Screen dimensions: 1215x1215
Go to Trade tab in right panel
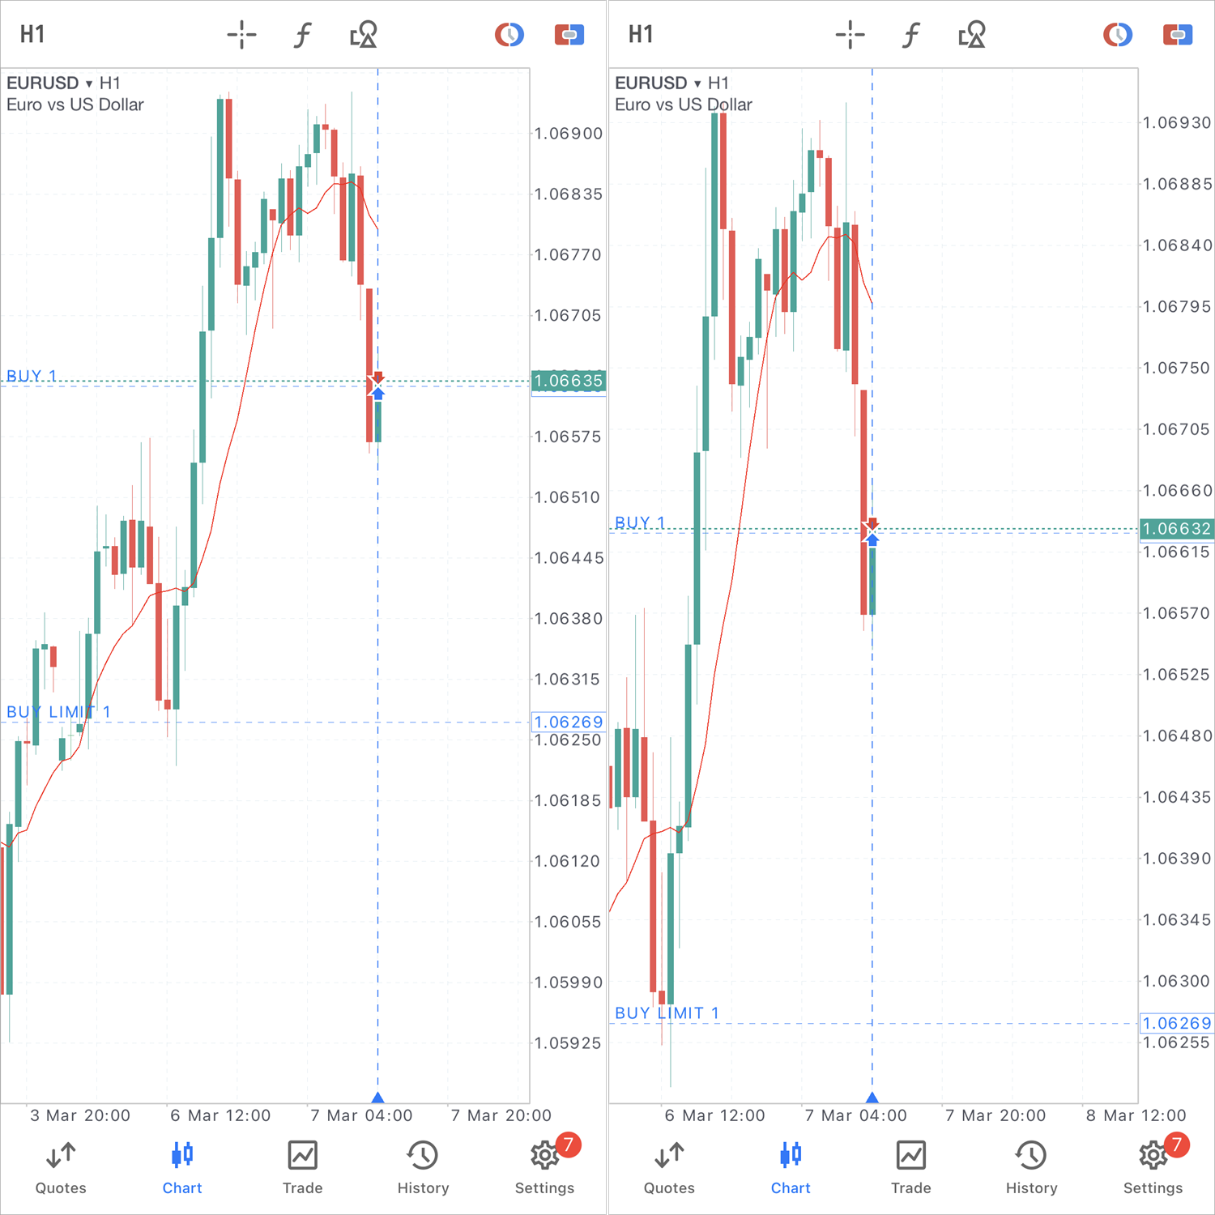pyautogui.click(x=910, y=1166)
